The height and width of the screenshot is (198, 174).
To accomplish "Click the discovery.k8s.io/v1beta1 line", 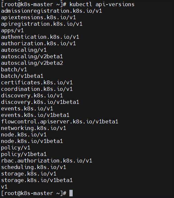I will click(40, 102).
